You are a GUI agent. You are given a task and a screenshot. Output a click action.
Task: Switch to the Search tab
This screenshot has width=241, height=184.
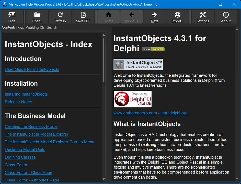click(52, 27)
